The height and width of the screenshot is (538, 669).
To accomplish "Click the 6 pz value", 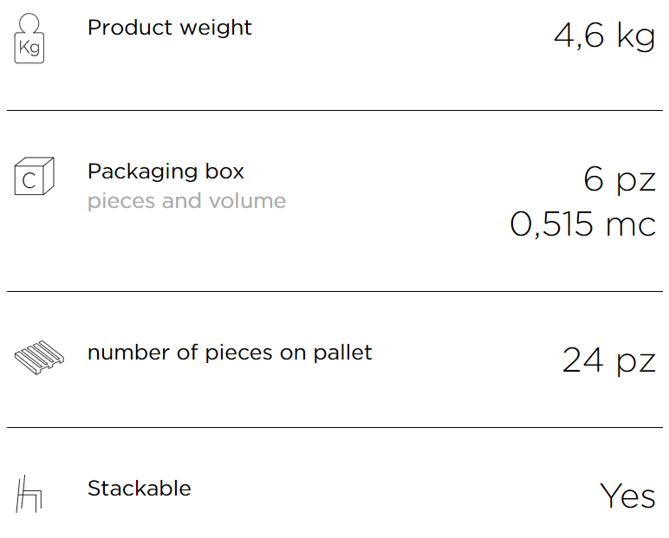I will pyautogui.click(x=619, y=179).
